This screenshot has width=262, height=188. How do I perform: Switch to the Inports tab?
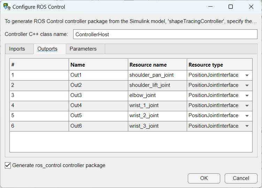17,49
